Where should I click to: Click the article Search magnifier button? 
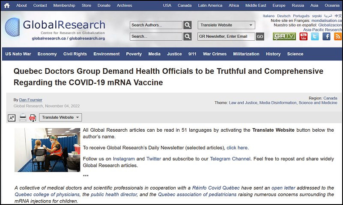click(x=188, y=36)
